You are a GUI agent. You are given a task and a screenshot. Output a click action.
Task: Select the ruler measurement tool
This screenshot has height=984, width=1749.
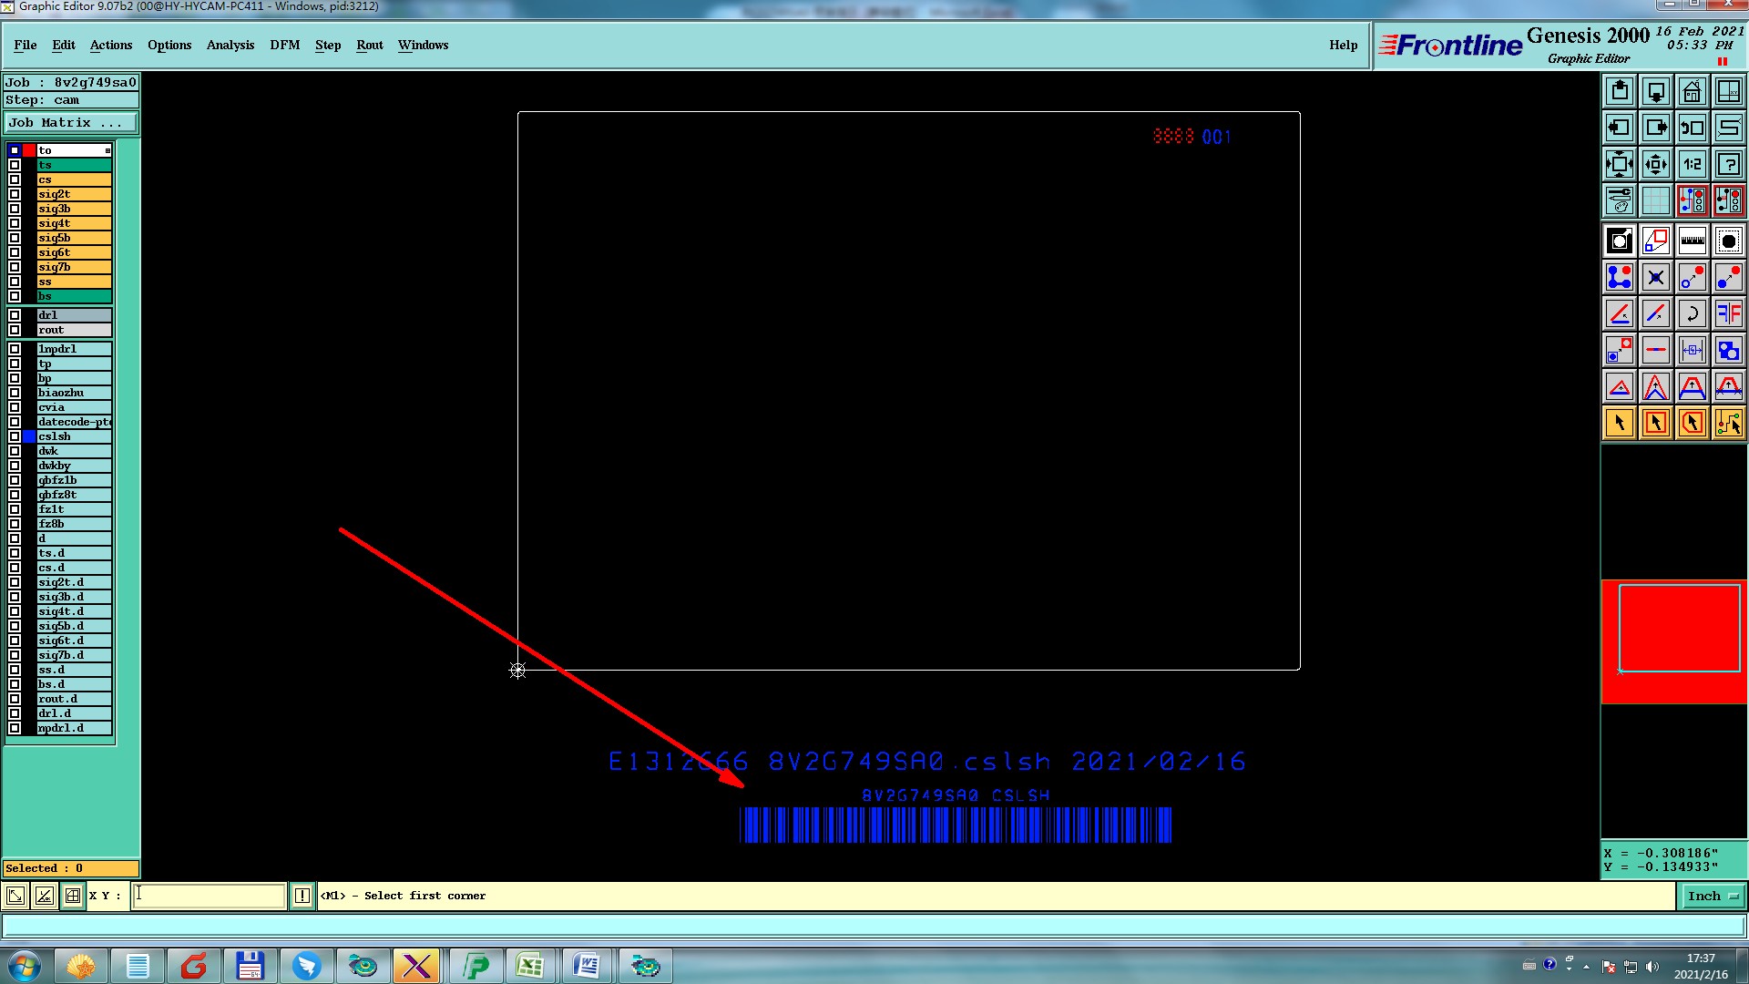[x=1692, y=241]
